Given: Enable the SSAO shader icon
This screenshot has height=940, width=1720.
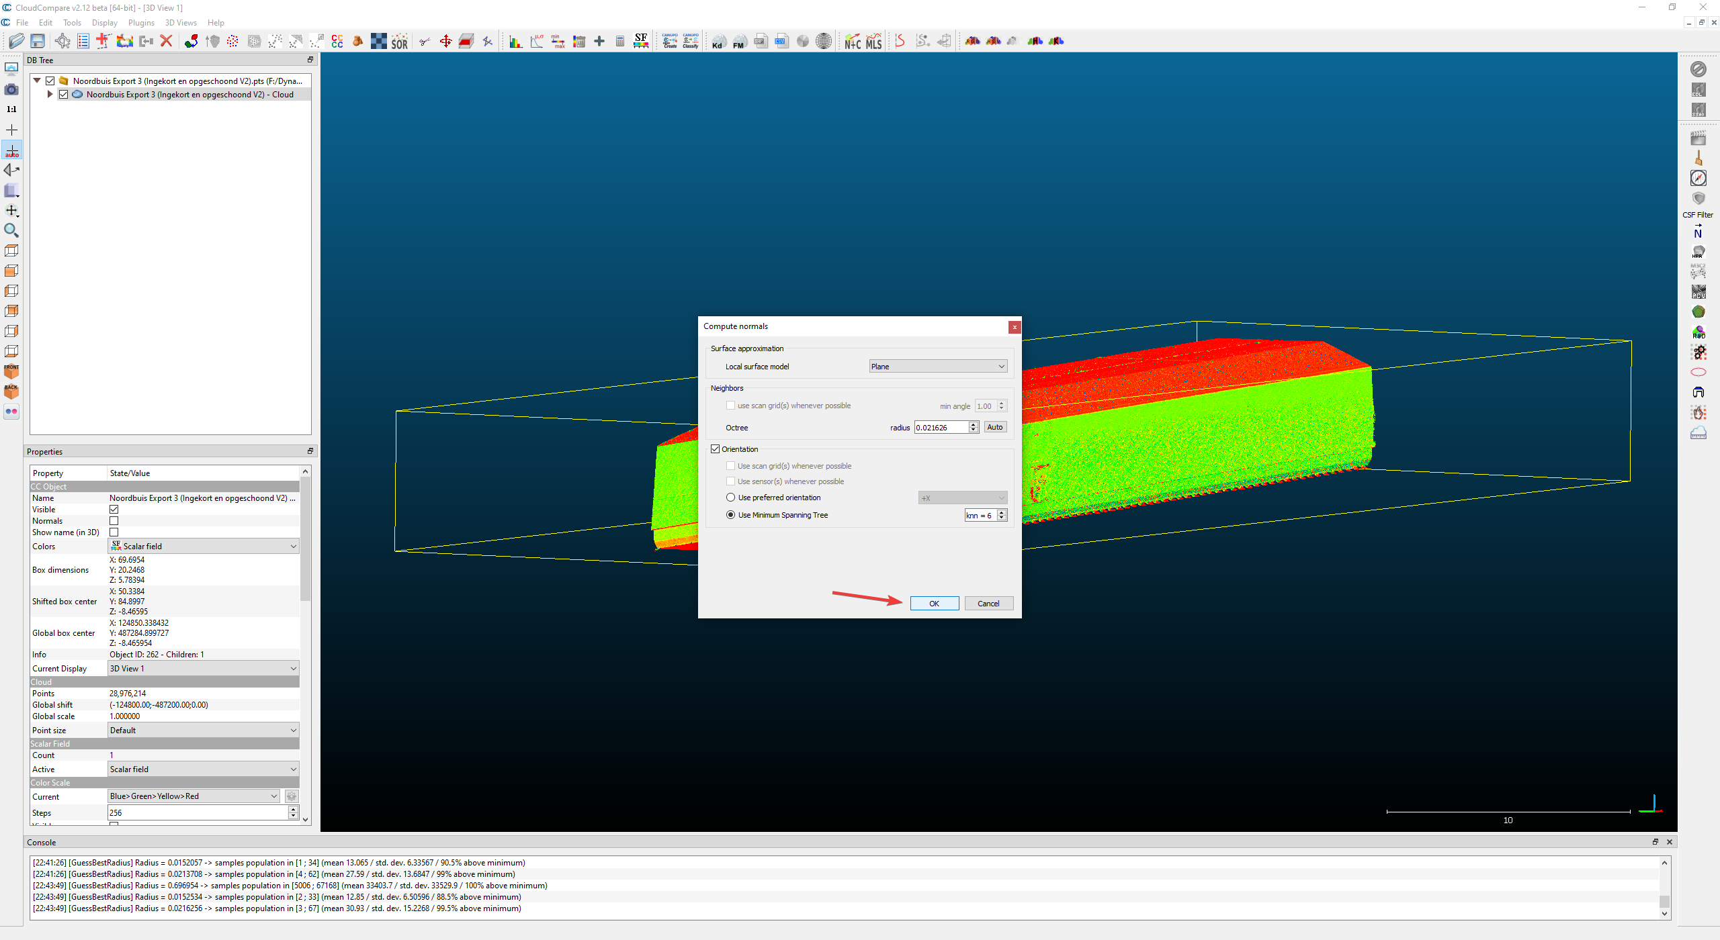Looking at the screenshot, I should click(1698, 109).
